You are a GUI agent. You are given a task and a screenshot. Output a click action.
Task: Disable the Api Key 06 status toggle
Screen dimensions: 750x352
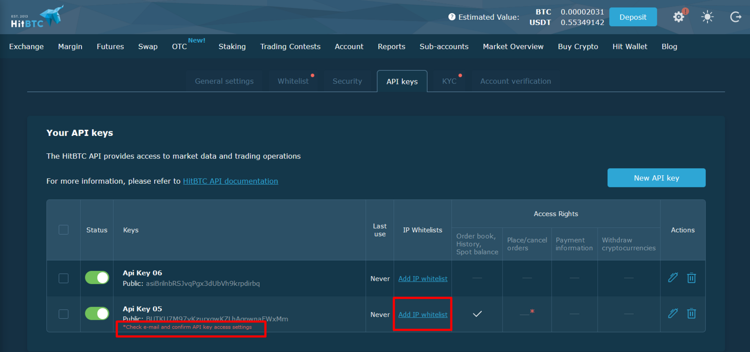pyautogui.click(x=97, y=277)
